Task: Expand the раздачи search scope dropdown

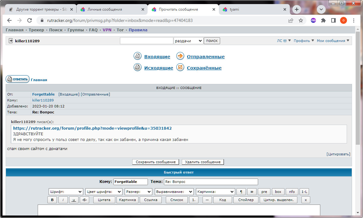Action: point(188,41)
